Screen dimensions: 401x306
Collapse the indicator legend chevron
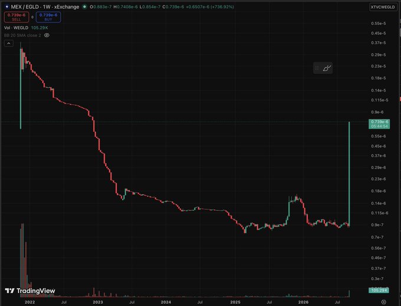coord(9,44)
